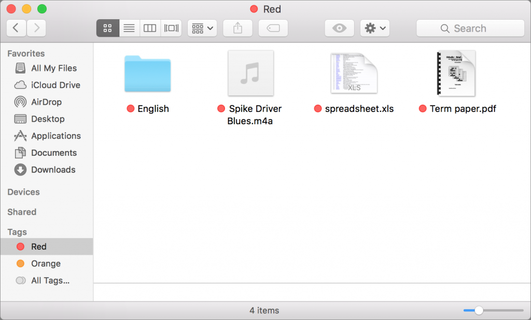Minimize window with the yellow button

click(26, 9)
